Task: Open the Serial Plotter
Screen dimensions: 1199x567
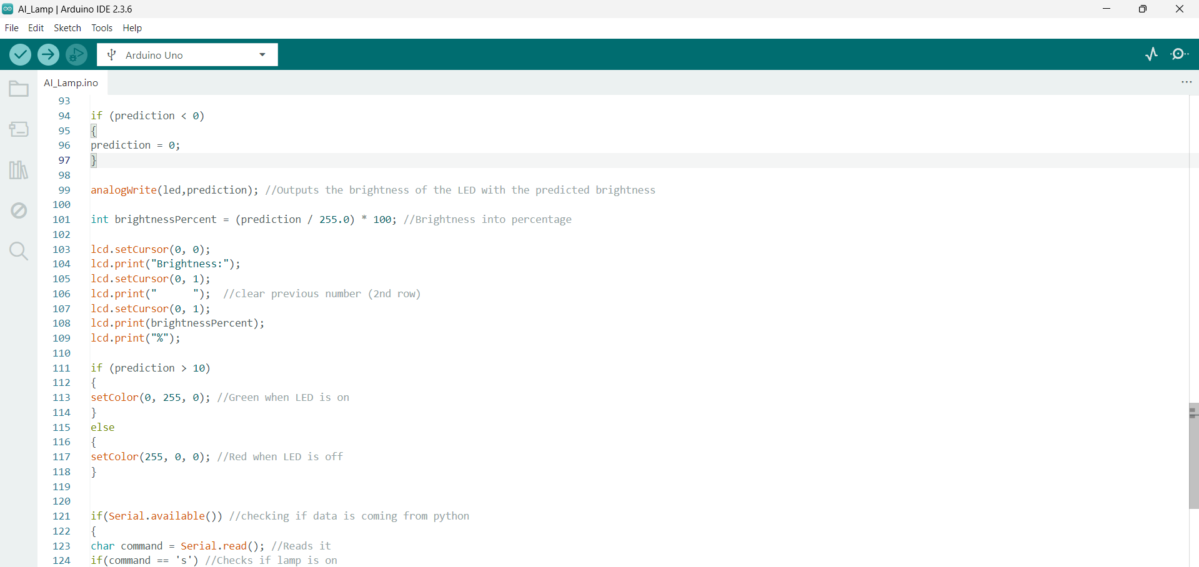Action: [x=1152, y=54]
